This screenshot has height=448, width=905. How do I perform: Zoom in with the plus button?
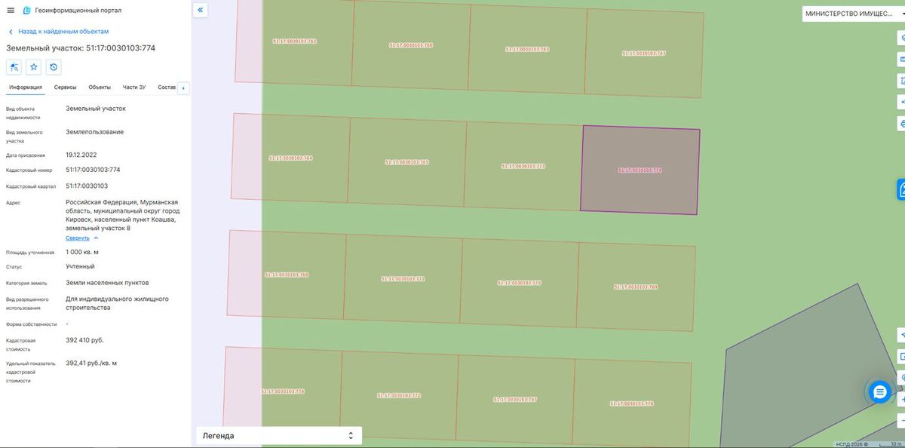[x=902, y=399]
